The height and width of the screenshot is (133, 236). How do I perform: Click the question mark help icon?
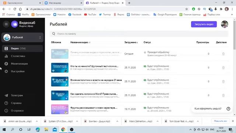coord(228,109)
